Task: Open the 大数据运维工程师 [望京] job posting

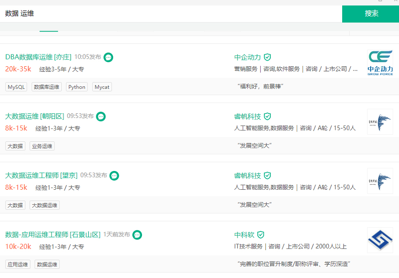Action: click(x=41, y=176)
